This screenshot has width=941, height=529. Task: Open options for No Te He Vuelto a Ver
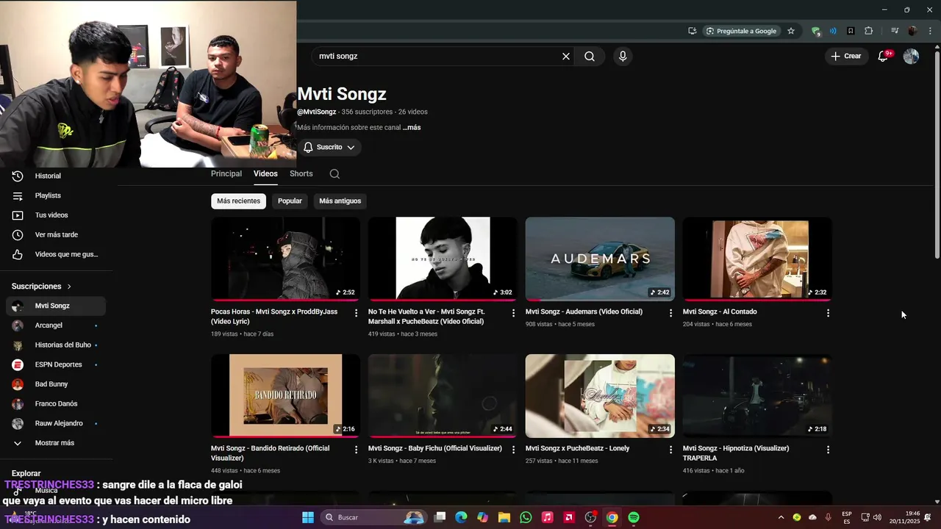[513, 313]
